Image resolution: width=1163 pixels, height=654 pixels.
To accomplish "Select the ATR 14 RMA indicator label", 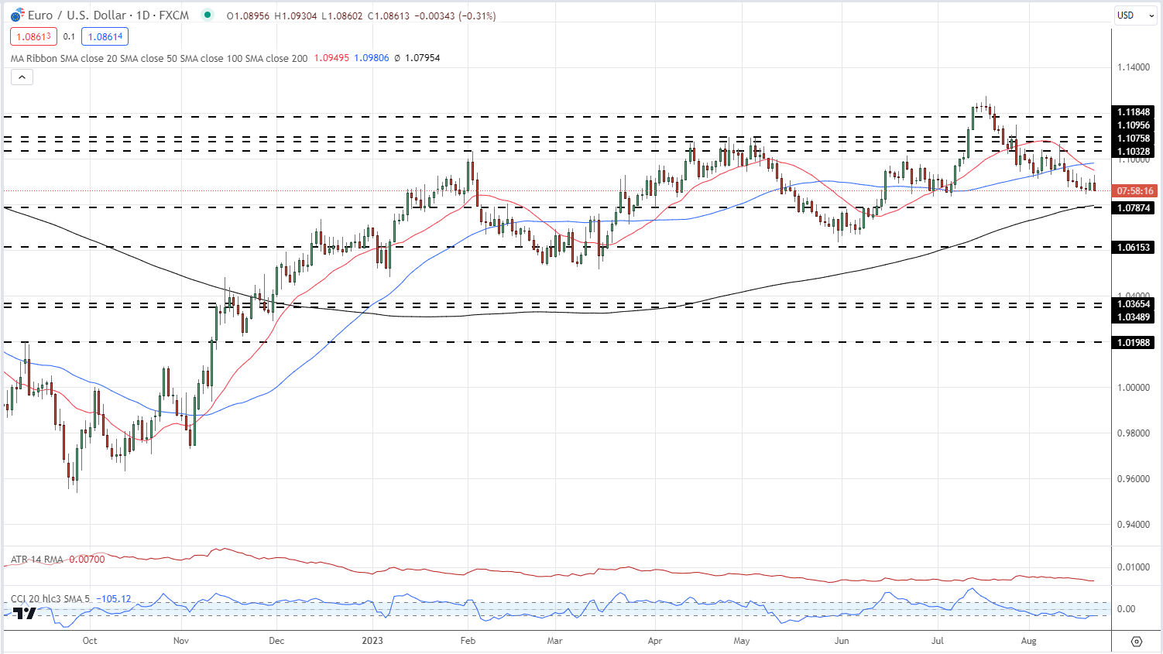I will [x=36, y=560].
